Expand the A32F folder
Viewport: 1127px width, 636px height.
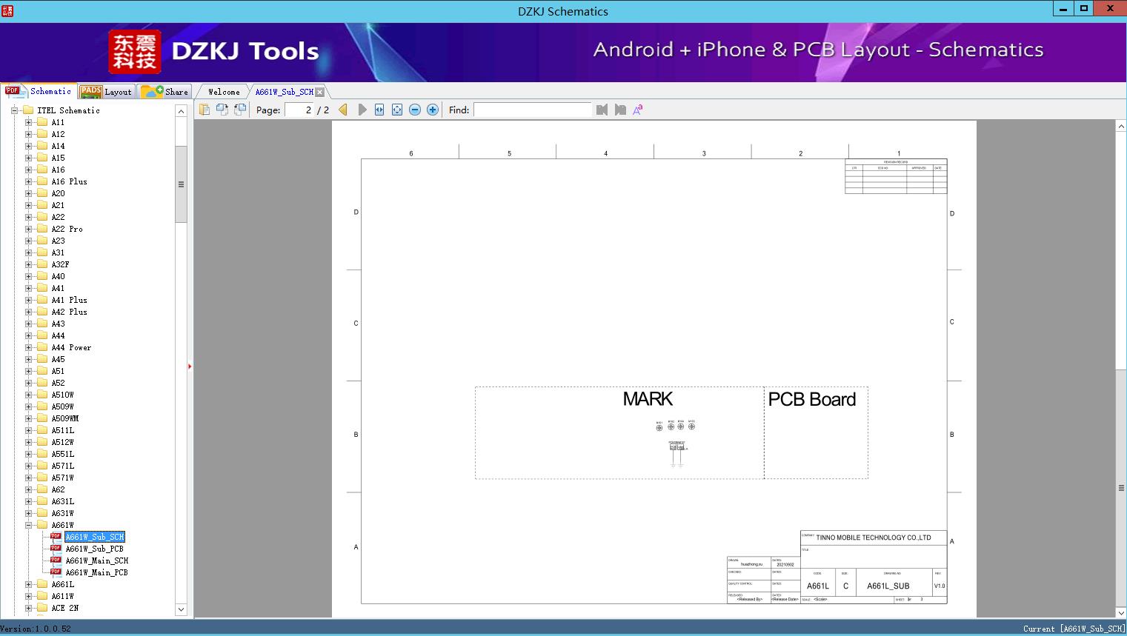pyautogui.click(x=28, y=264)
